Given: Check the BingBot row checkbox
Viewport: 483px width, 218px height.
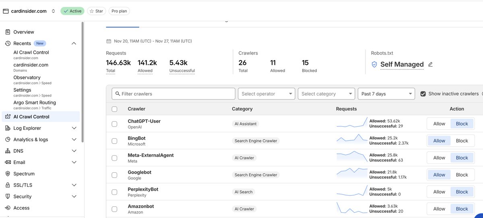Looking at the screenshot, I should pyautogui.click(x=114, y=141).
